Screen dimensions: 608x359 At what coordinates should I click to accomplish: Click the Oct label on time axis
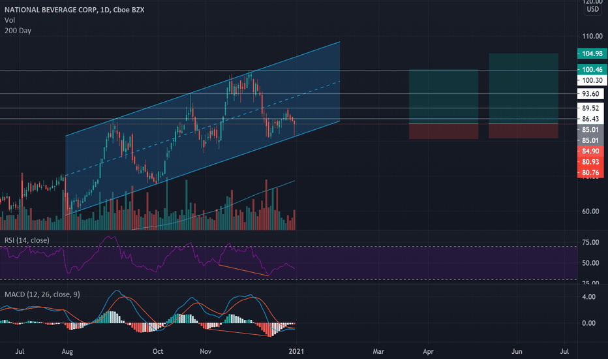(x=158, y=351)
